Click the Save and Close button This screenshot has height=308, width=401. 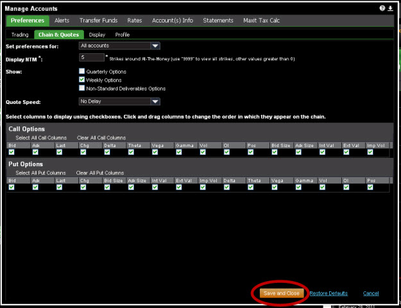pos(282,293)
